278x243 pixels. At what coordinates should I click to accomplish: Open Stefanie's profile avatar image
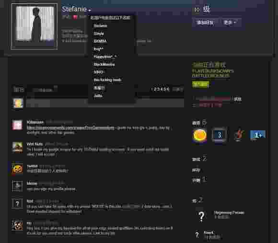pyautogui.click(x=34, y=26)
